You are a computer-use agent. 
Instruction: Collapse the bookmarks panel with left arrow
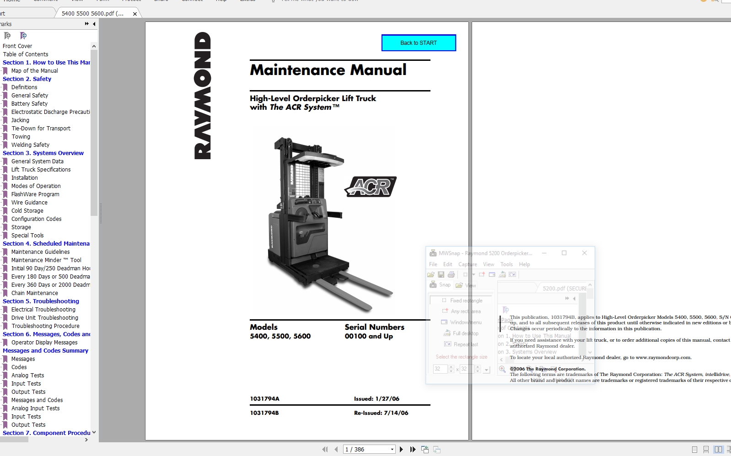(94, 24)
